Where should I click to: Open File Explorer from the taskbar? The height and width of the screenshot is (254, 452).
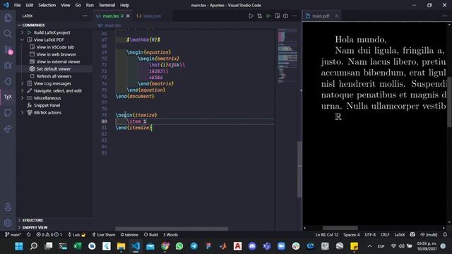[121, 246]
